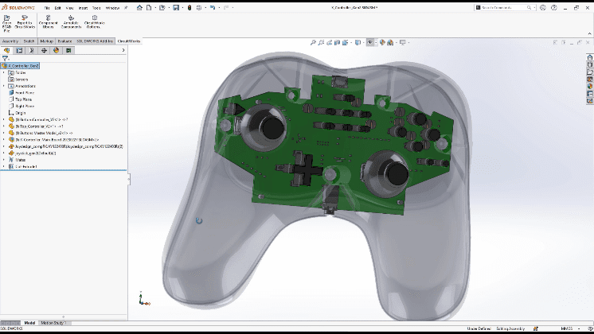Open the Edit menu

(57, 8)
